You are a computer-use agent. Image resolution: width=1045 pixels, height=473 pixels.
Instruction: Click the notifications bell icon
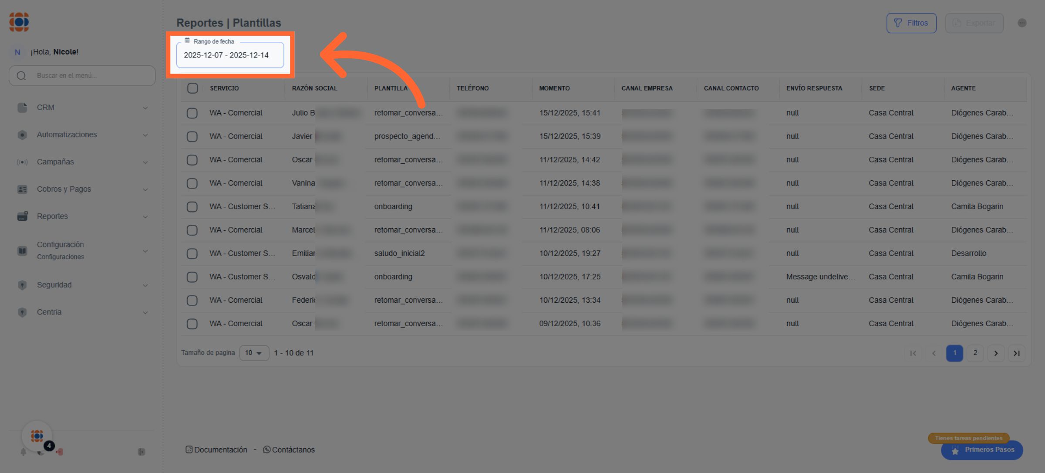pos(24,452)
